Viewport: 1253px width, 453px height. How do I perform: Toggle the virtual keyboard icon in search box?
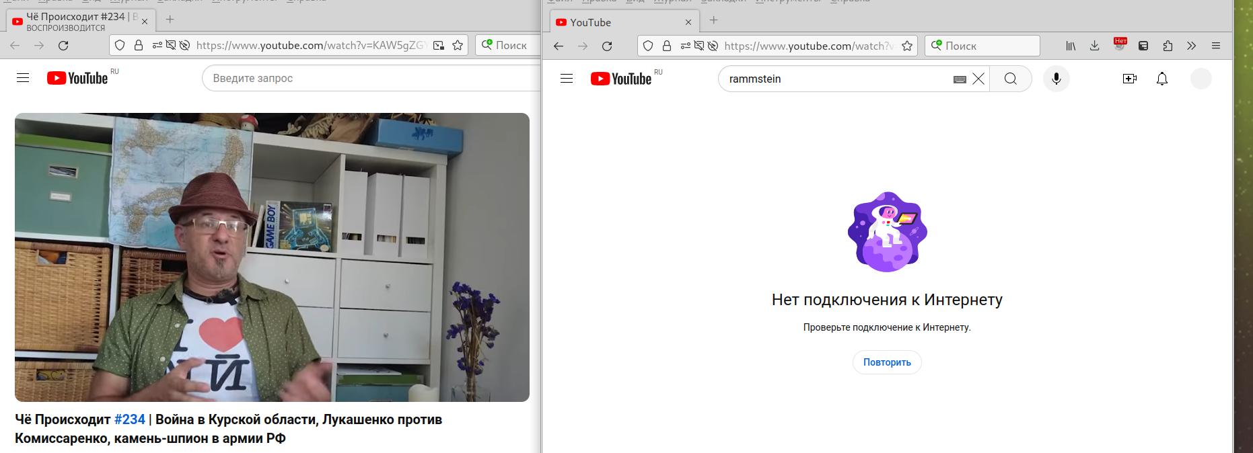(x=960, y=79)
